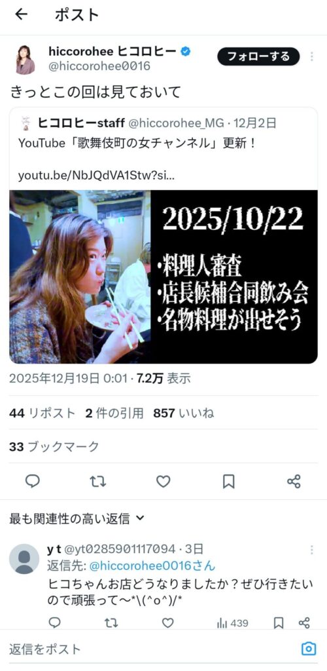This screenshot has height=671, width=327.
Task: Open three-dot menu on y t's reply
Action: 312,550
